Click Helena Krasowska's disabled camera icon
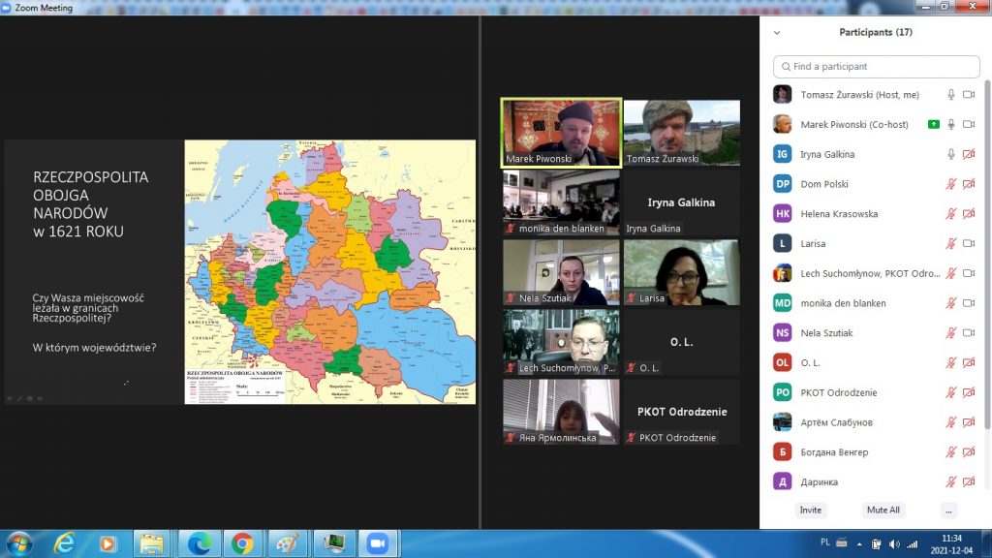The height and width of the screenshot is (558, 992). (968, 213)
